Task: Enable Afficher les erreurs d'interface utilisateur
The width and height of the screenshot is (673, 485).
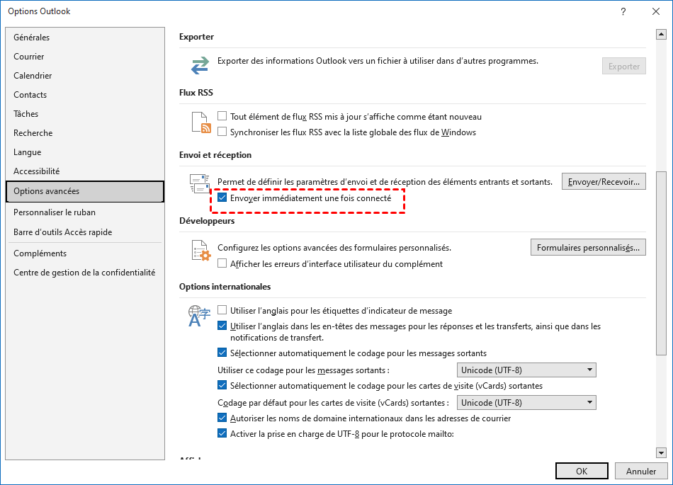Action: [x=222, y=263]
